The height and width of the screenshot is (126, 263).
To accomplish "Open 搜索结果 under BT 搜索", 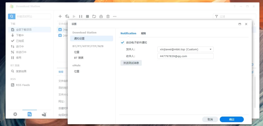I will (30, 71).
